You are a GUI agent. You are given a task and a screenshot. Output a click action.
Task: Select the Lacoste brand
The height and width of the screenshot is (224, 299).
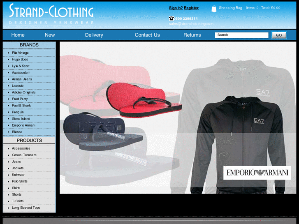coord(18,86)
